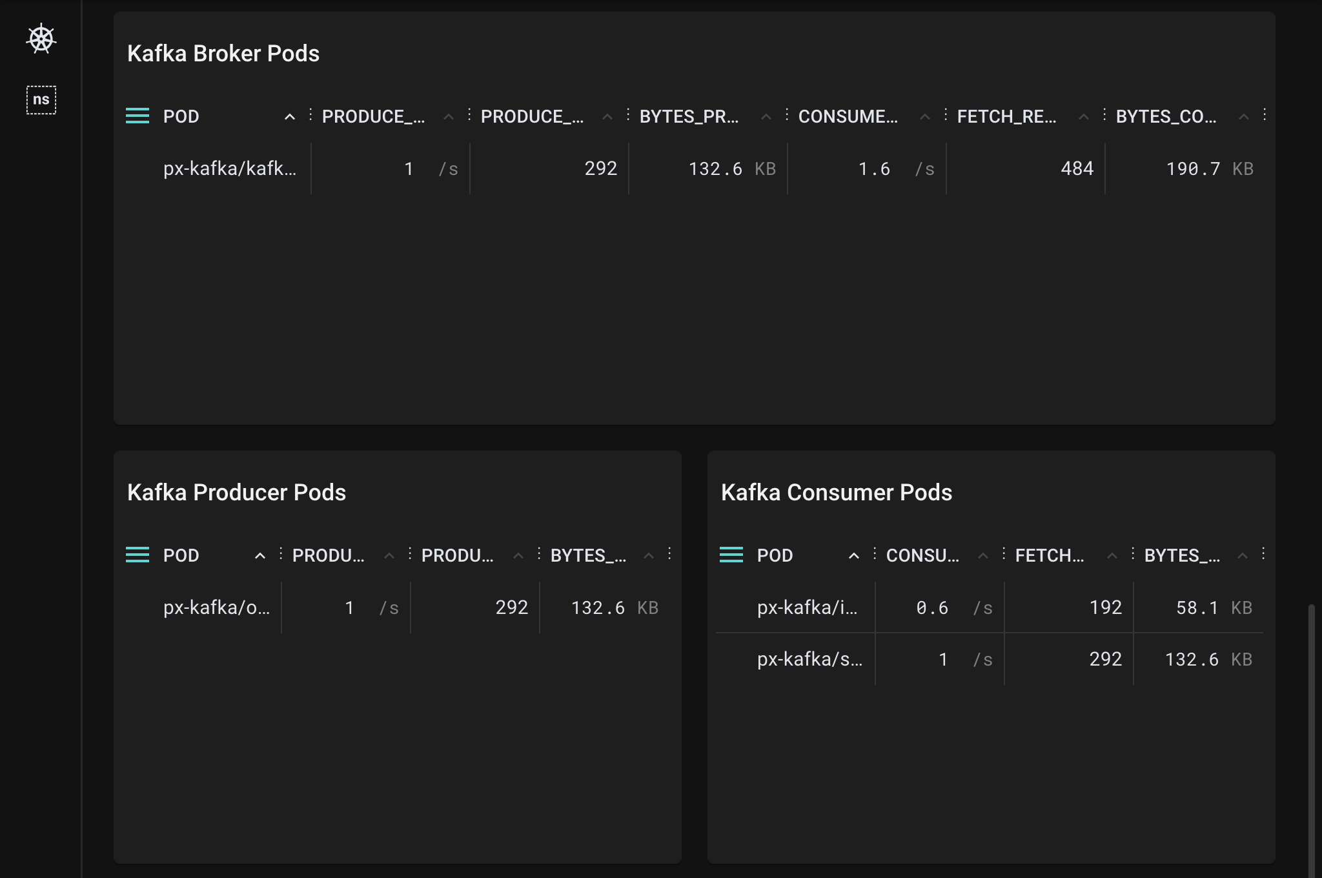Open column menu in Kafka Broker Pods table
This screenshot has width=1322, height=878.
point(137,116)
